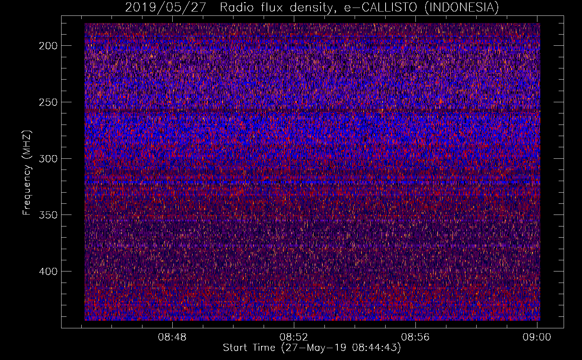Image resolution: width=582 pixels, height=360 pixels.
Task: Click the 400 frequency tick label
Action: pos(48,271)
